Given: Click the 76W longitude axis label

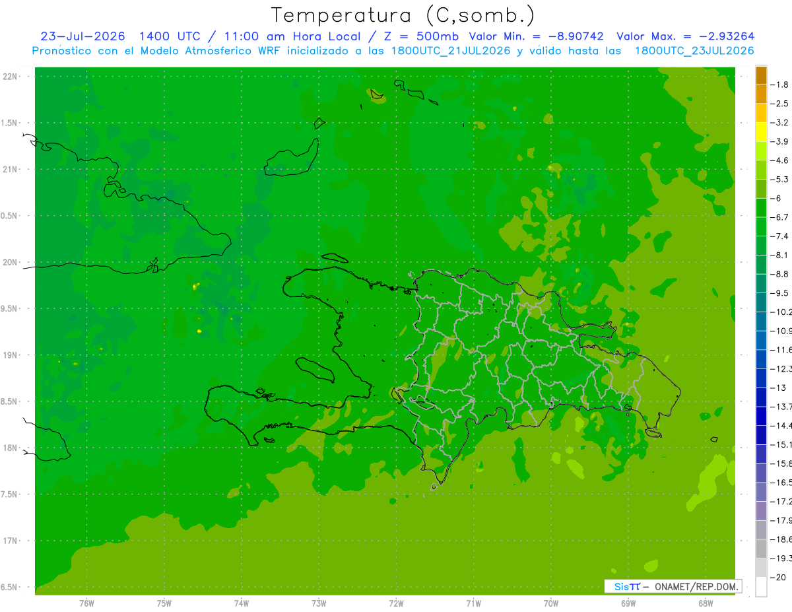Looking at the screenshot, I should point(86,603).
